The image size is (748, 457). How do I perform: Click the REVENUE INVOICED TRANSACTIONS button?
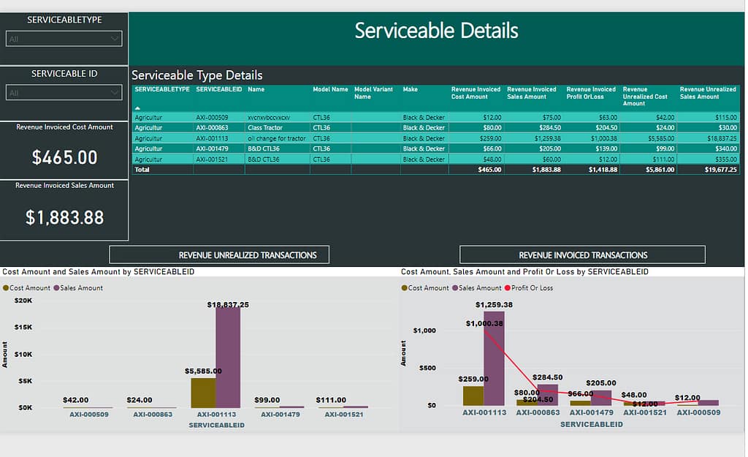coord(582,255)
